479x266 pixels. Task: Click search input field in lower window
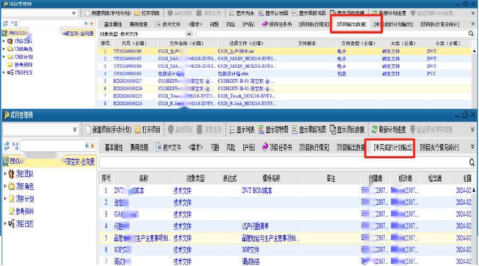tap(282, 163)
